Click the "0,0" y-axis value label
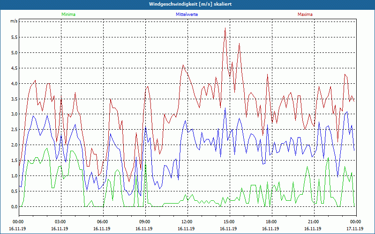The width and height of the screenshot is (375, 234). tap(14, 207)
